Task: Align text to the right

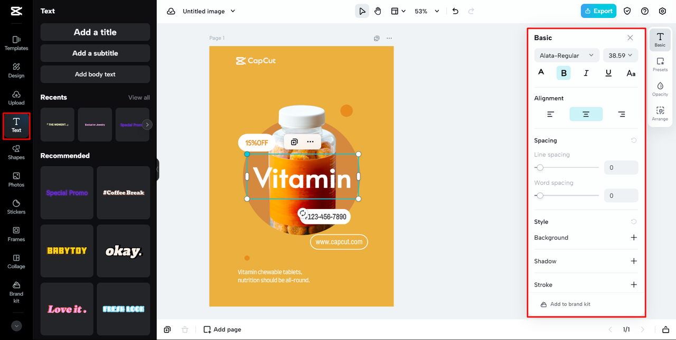Action: pos(622,114)
